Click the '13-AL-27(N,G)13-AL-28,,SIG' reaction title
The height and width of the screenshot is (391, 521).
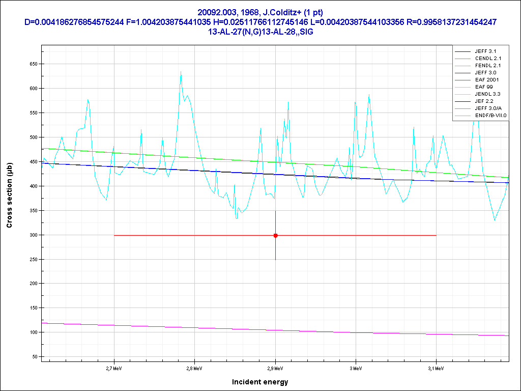click(x=260, y=32)
